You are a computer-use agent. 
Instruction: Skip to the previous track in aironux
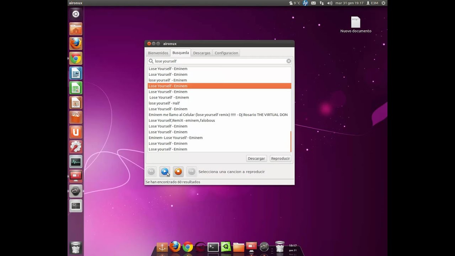point(151,171)
